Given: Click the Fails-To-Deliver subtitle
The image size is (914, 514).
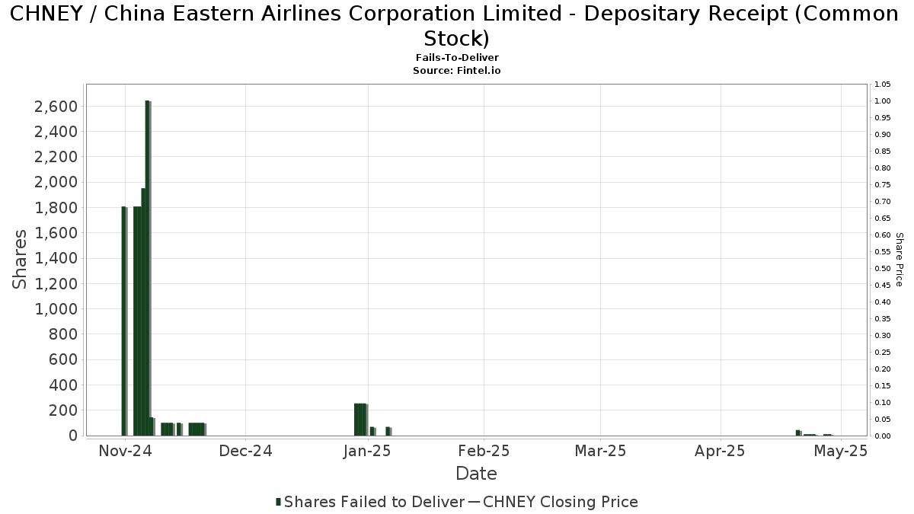Looking at the screenshot, I should pyautogui.click(x=457, y=58).
